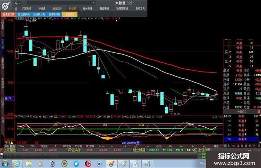Select 基本资料 in the left sidebar
The width and height of the screenshot is (261, 168).
click(x=2, y=63)
